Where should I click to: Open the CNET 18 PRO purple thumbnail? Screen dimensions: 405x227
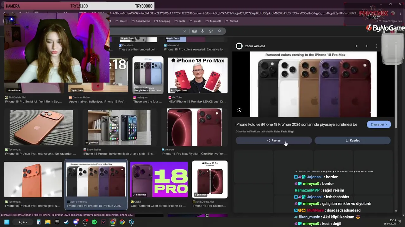[x=159, y=180]
